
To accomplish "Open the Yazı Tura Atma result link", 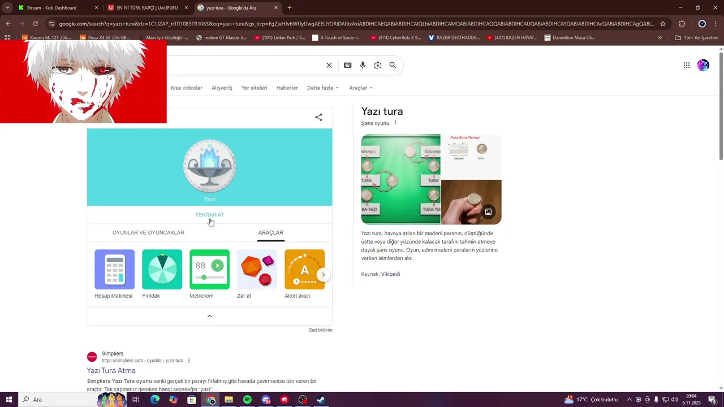I will point(111,371).
